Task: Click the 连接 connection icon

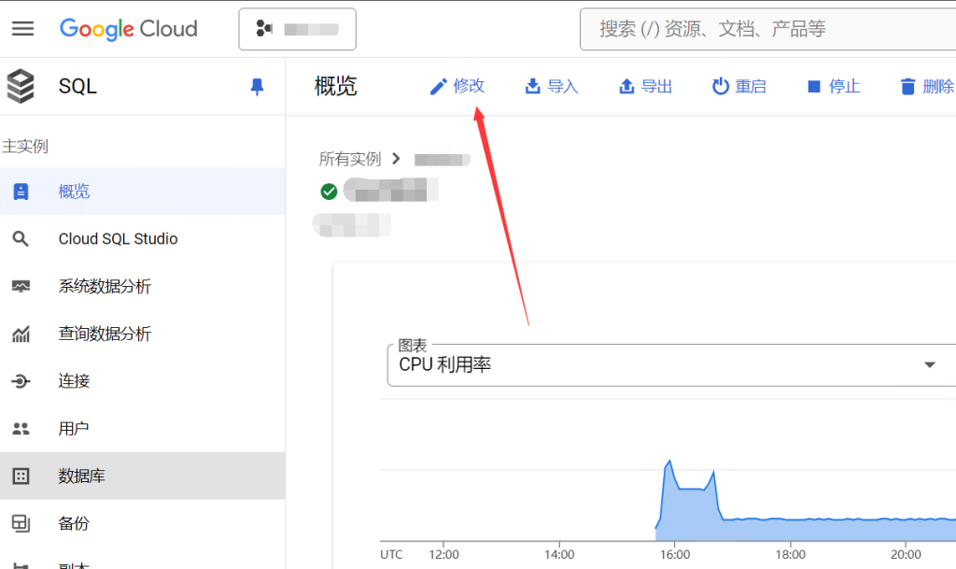Action: point(21,381)
